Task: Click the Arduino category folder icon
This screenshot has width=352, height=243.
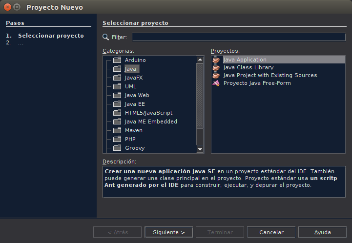Action: pos(117,60)
